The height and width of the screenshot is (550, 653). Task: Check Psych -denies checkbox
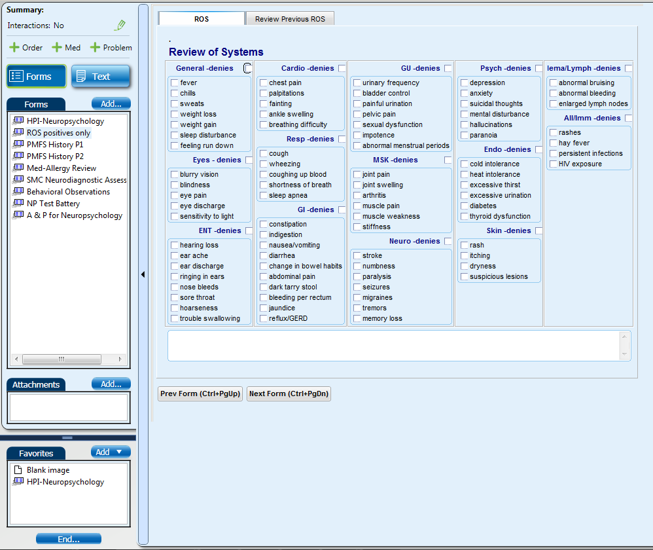tap(539, 68)
